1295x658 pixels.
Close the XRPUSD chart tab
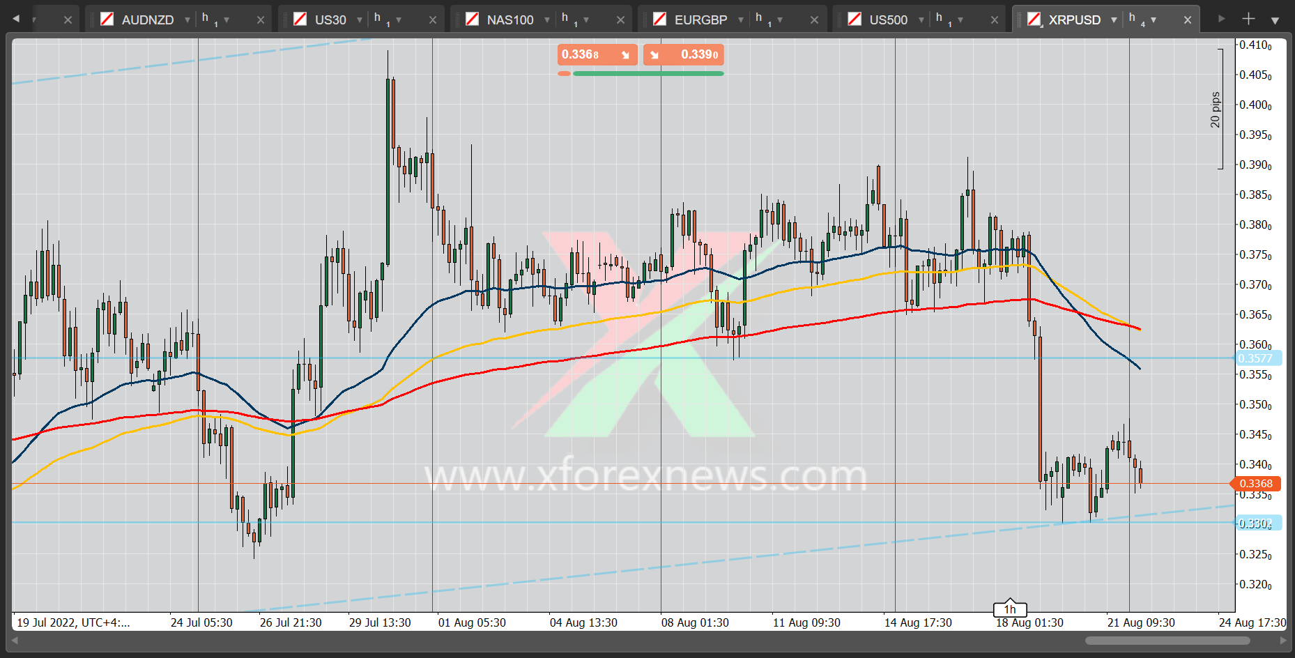[1188, 20]
